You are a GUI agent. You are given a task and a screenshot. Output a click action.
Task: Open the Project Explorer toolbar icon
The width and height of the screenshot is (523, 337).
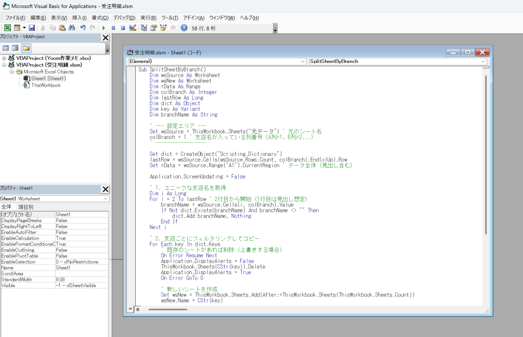point(144,28)
